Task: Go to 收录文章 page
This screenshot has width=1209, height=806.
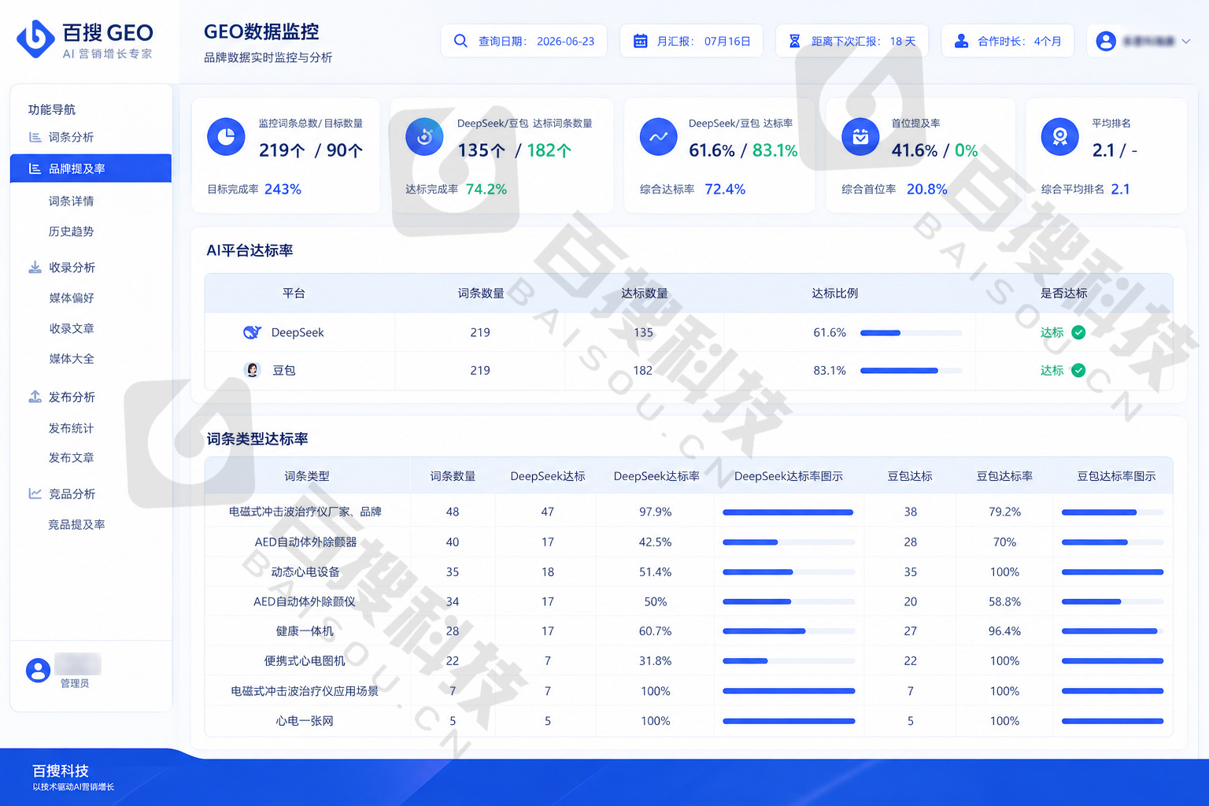Action: 72,328
